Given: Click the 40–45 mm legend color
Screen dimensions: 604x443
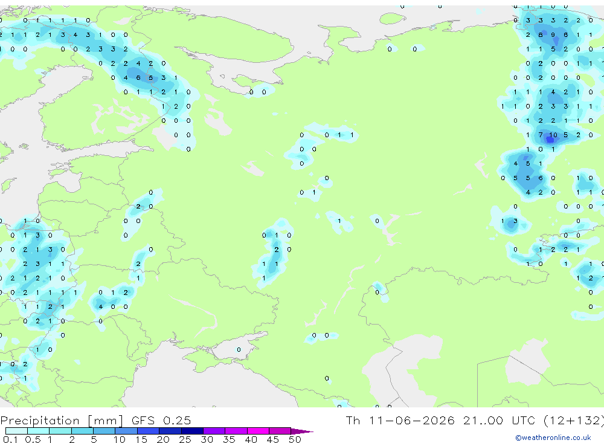Looking at the screenshot, I should click(x=258, y=431).
